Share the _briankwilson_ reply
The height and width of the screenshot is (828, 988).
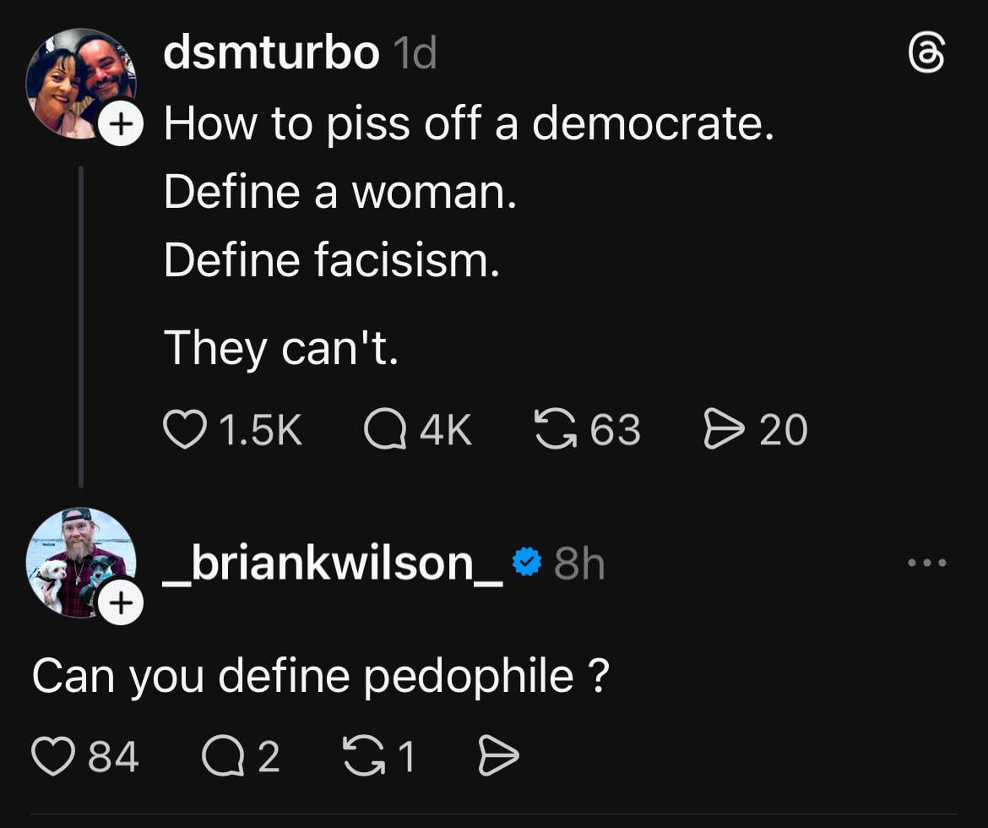point(498,755)
